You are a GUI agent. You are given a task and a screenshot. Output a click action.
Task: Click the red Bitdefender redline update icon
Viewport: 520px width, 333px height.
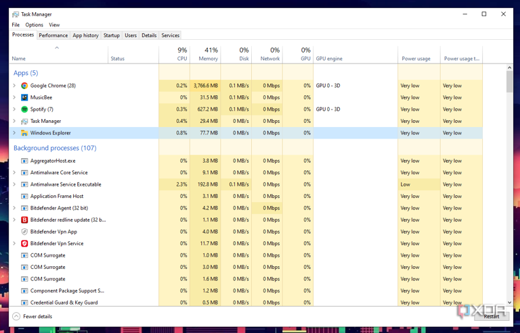point(24,220)
